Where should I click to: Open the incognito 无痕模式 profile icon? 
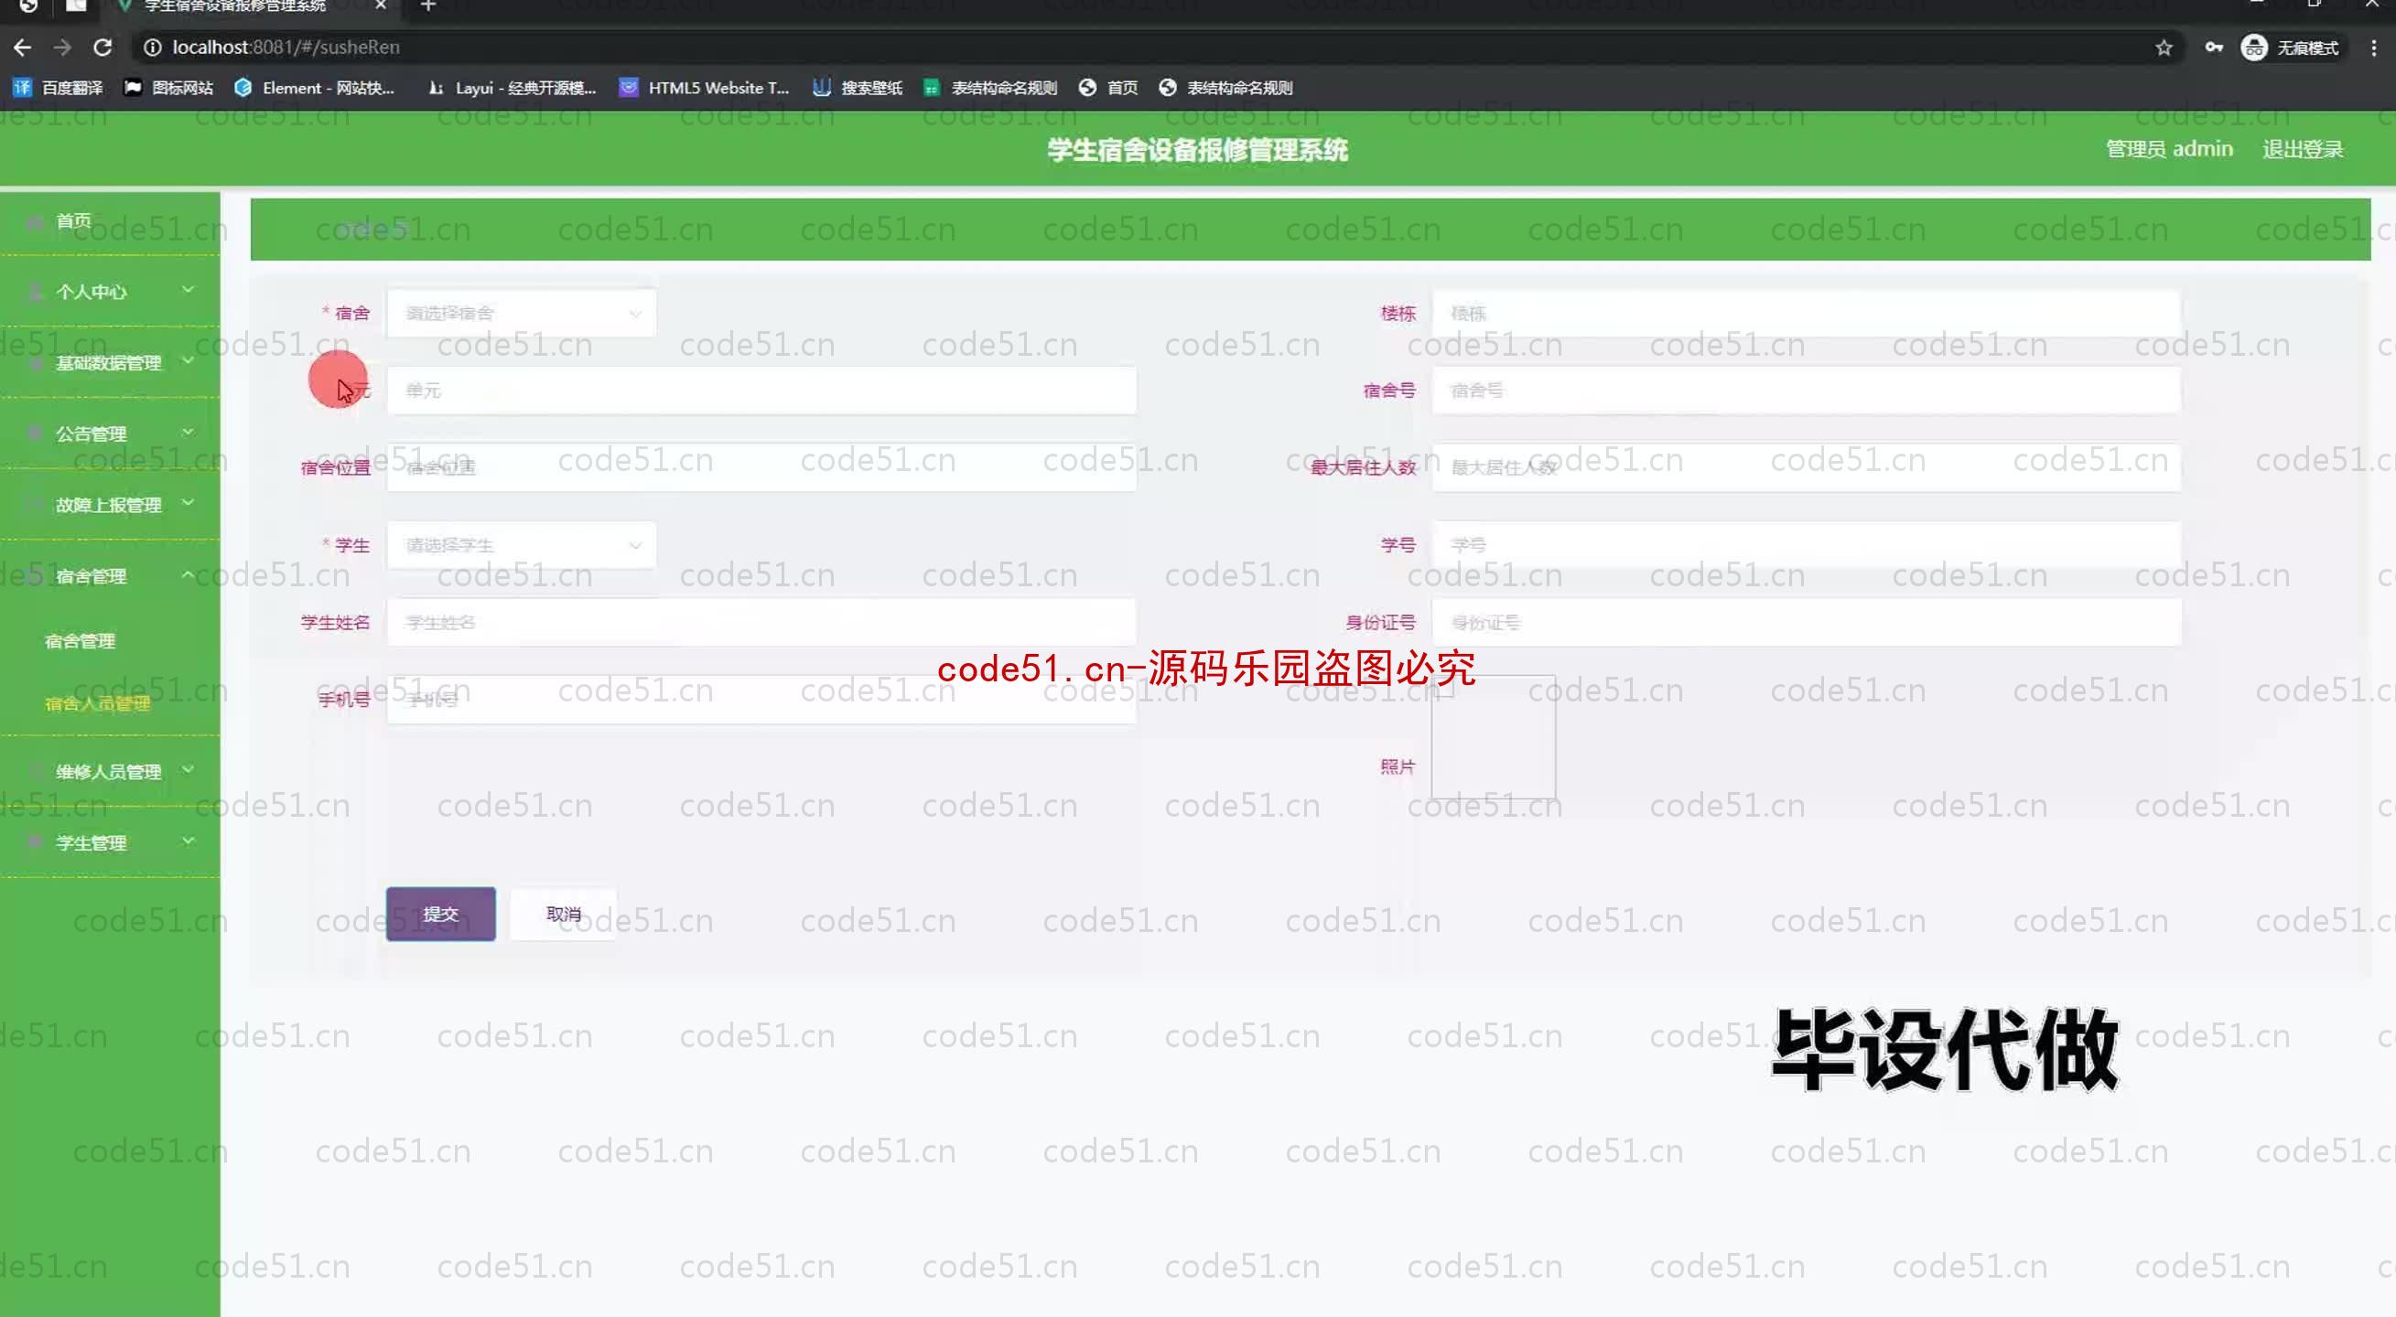coord(2289,48)
